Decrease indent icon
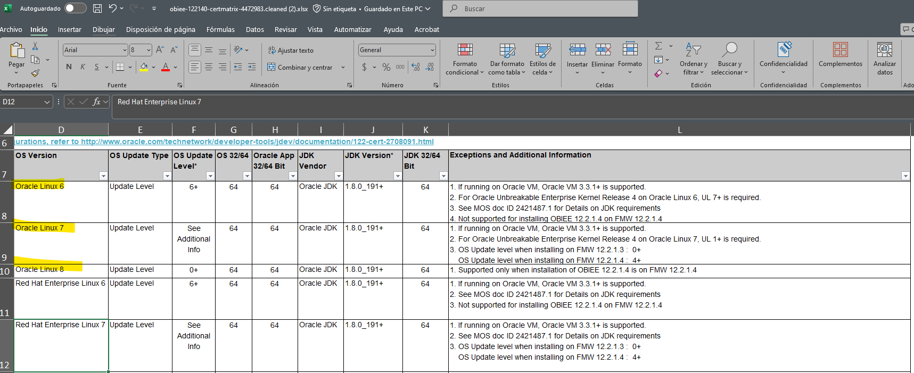This screenshot has height=373, width=914. [x=238, y=67]
